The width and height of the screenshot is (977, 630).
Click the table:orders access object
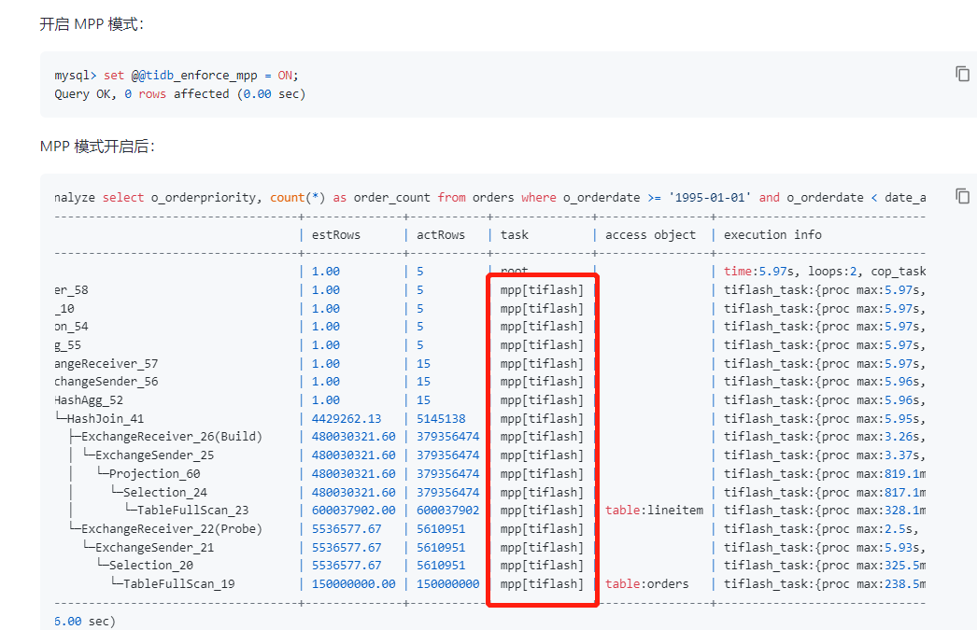(646, 584)
